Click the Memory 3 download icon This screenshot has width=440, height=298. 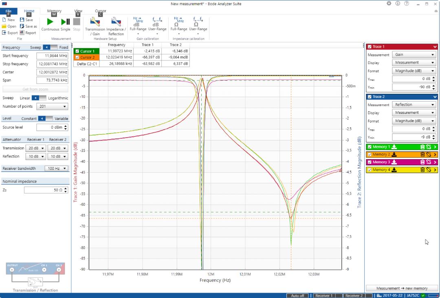(394, 162)
